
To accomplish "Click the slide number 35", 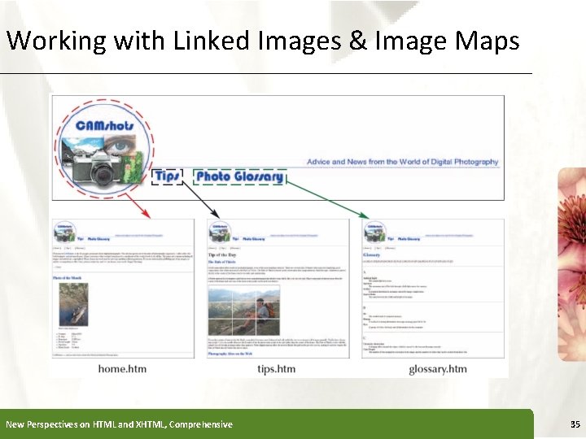I will (x=575, y=424).
